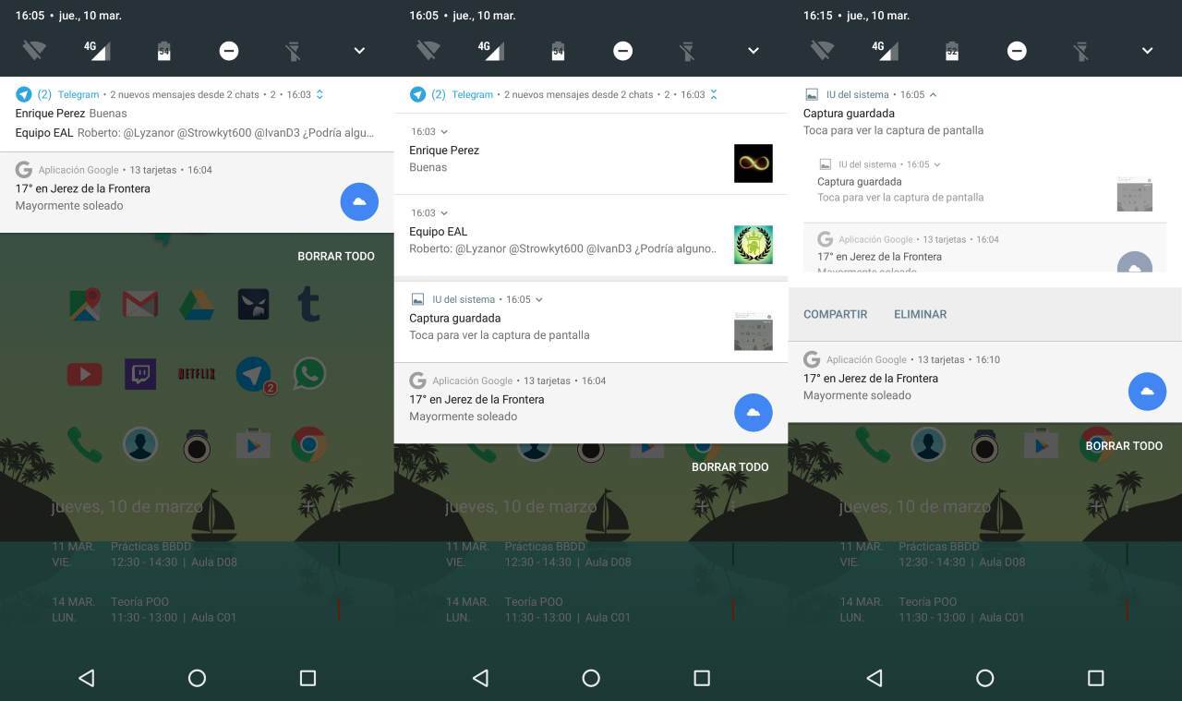
Task: Tap ELIMINAR to delete the screenshot
Action: (x=921, y=314)
